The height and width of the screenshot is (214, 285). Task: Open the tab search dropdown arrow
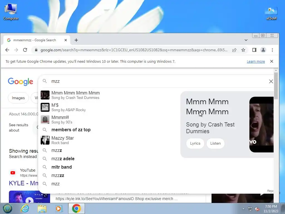tap(246, 40)
